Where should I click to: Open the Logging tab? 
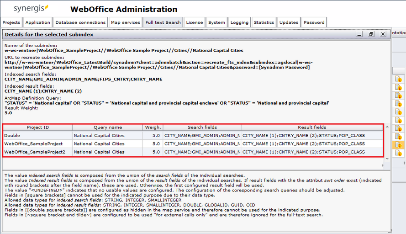(x=239, y=22)
